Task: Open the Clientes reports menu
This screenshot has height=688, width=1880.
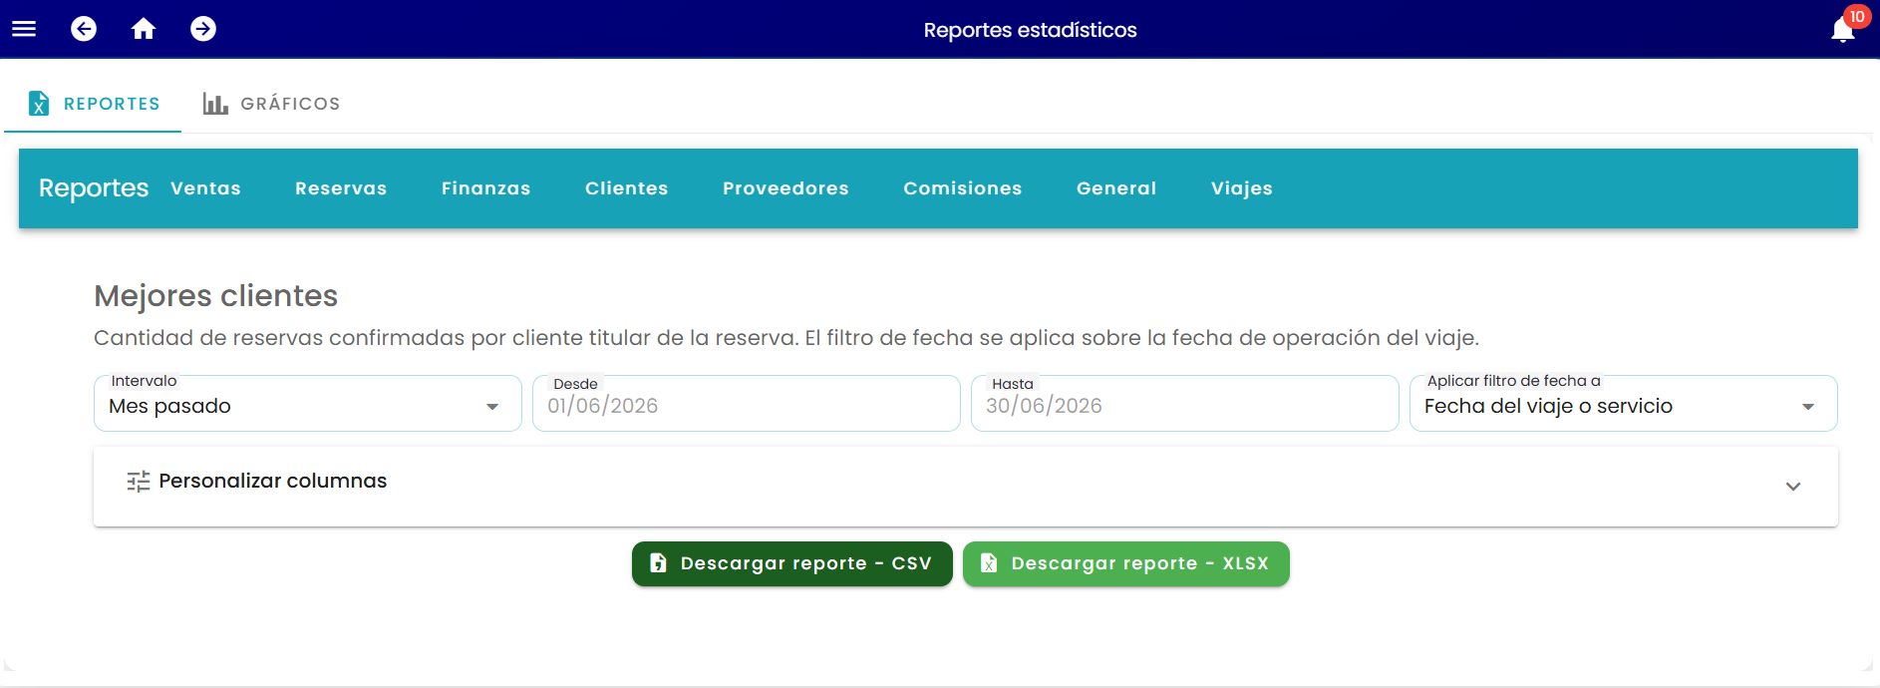Action: 627,188
